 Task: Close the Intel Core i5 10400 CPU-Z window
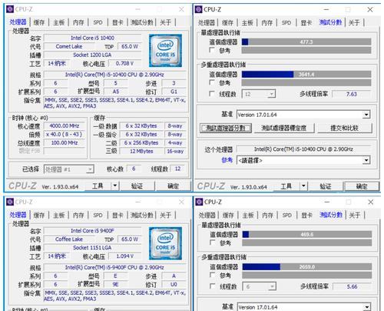(x=181, y=9)
